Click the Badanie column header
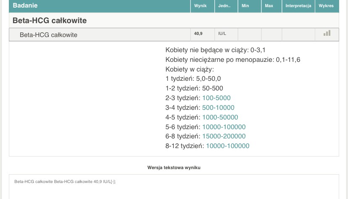 point(25,6)
